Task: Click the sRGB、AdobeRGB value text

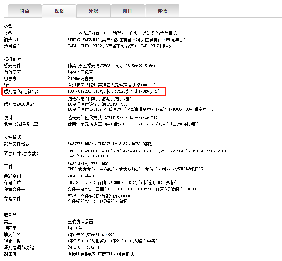Action: 82,176
